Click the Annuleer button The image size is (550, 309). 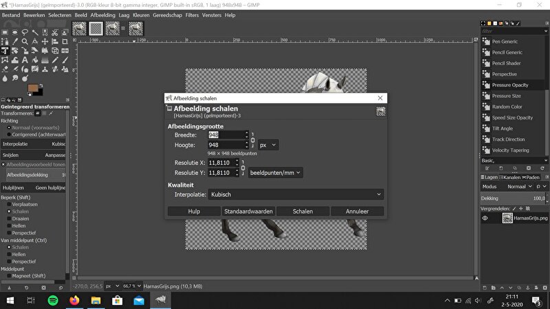tap(357, 211)
